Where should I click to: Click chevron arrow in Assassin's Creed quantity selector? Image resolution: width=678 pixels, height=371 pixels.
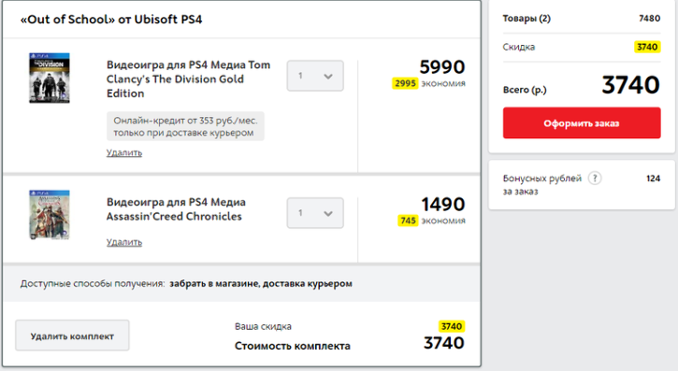pos(328,214)
